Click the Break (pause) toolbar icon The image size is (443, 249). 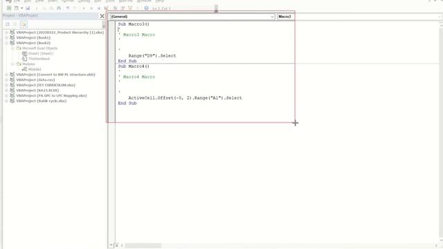[91, 8]
